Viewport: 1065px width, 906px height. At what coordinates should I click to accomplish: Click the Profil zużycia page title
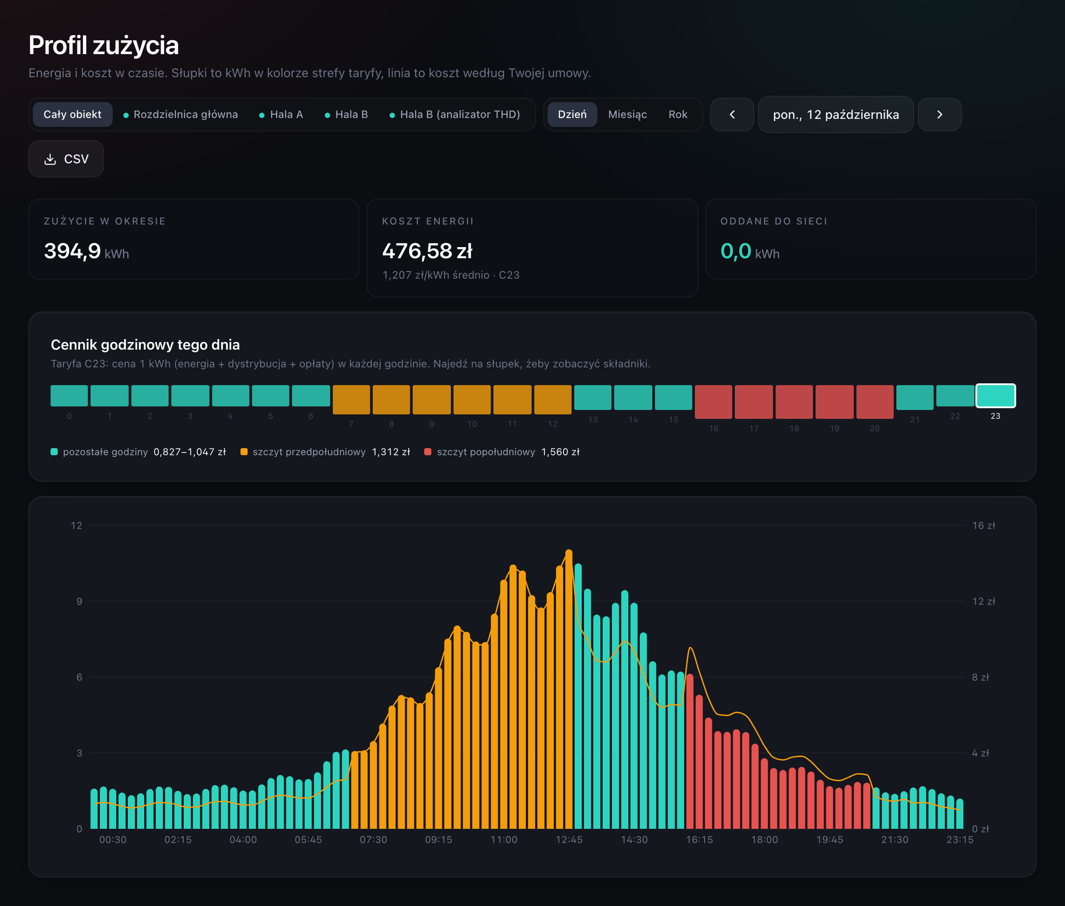coord(104,45)
